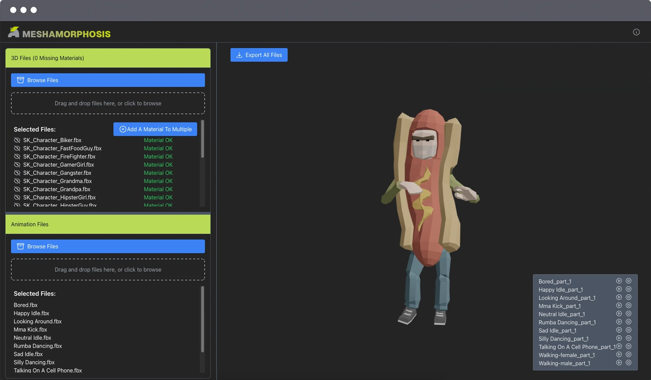Viewport: 651px width, 380px height.
Task: Click Add A Material To Multiple button
Action: 155,129
